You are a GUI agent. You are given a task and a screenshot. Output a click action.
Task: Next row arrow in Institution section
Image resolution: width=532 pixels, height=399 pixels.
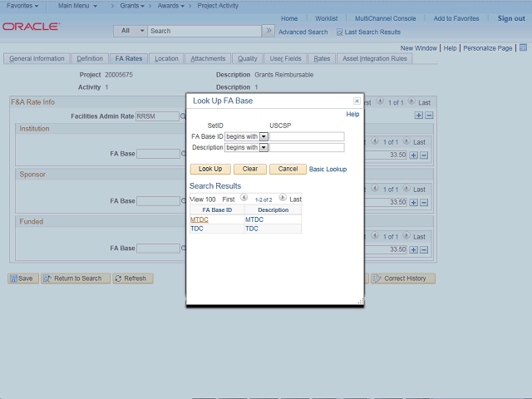(406, 140)
